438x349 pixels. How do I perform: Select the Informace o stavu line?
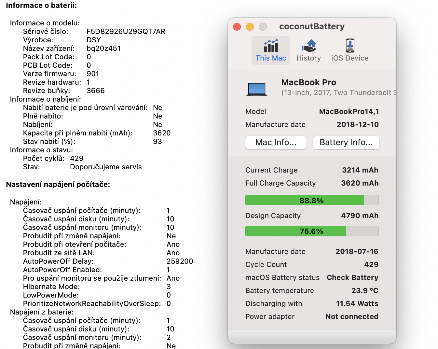click(42, 150)
